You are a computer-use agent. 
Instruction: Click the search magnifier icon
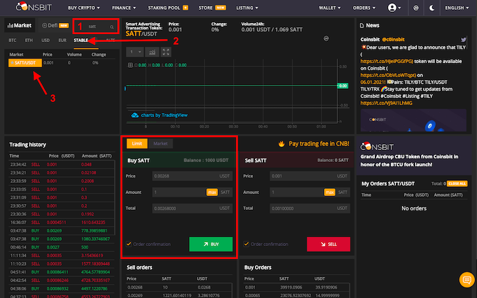[112, 27]
